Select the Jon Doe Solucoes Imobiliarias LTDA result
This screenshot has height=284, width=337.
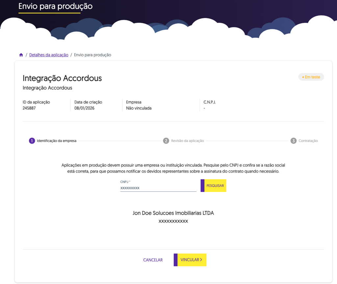[x=173, y=213]
